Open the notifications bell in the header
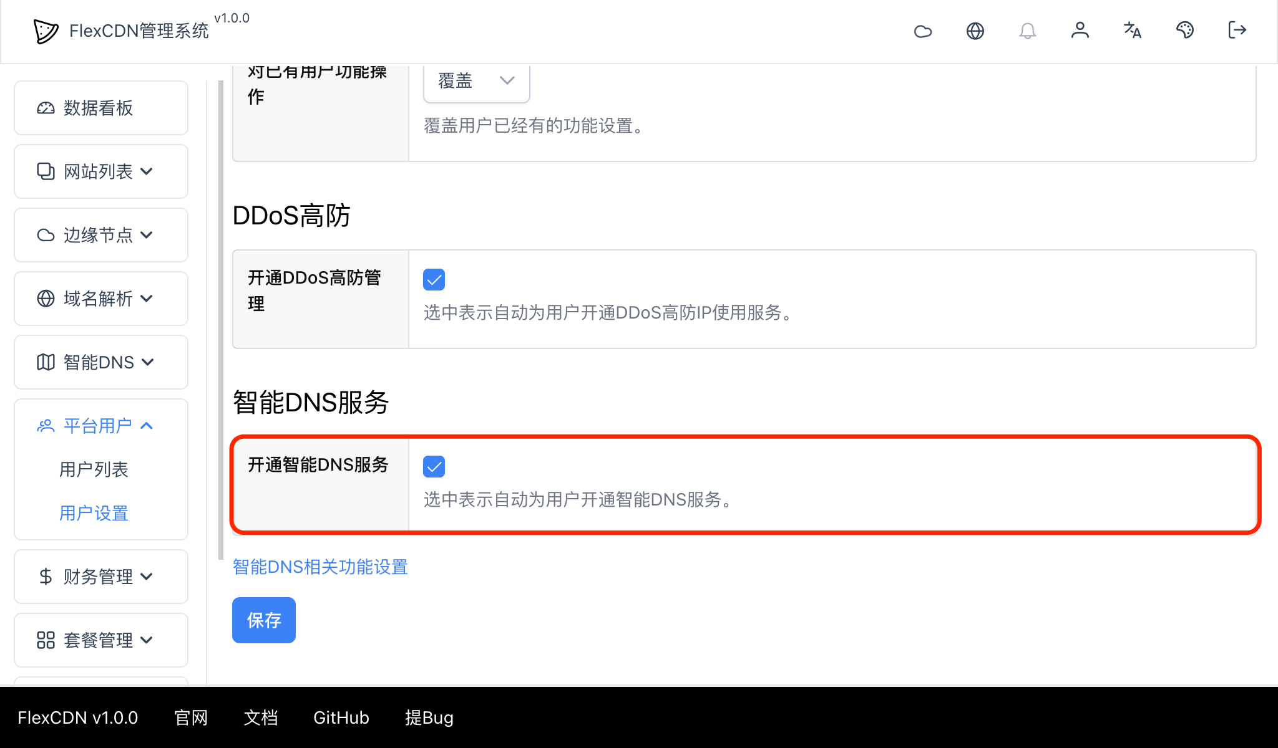This screenshot has height=748, width=1278. 1028,31
